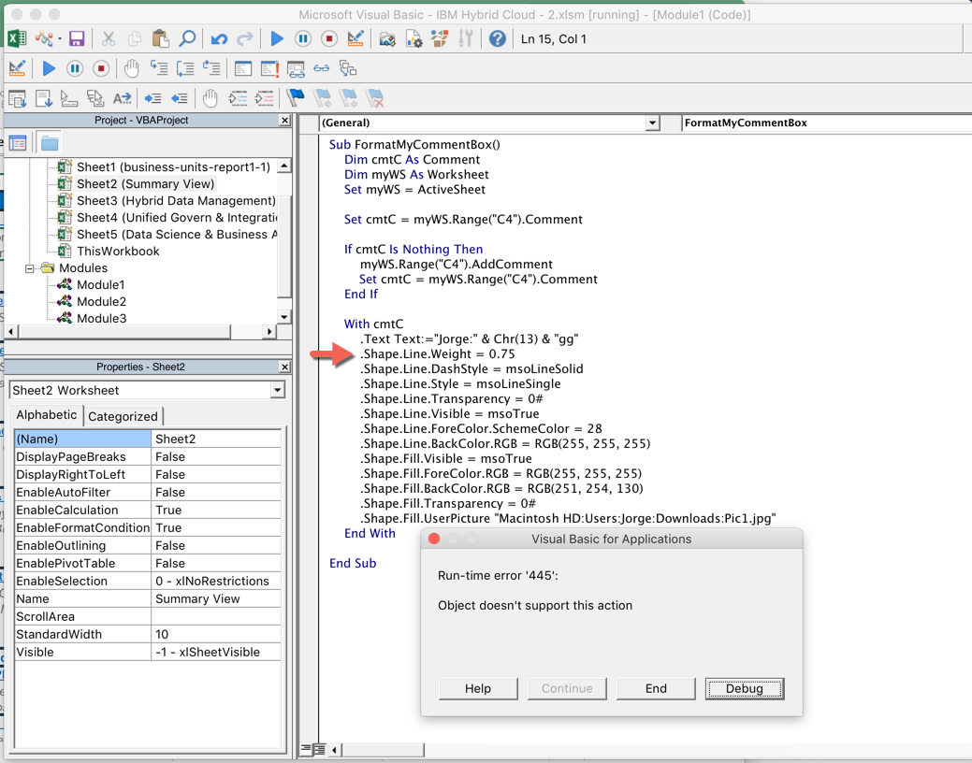Open the Properties Window icon

click(x=413, y=39)
